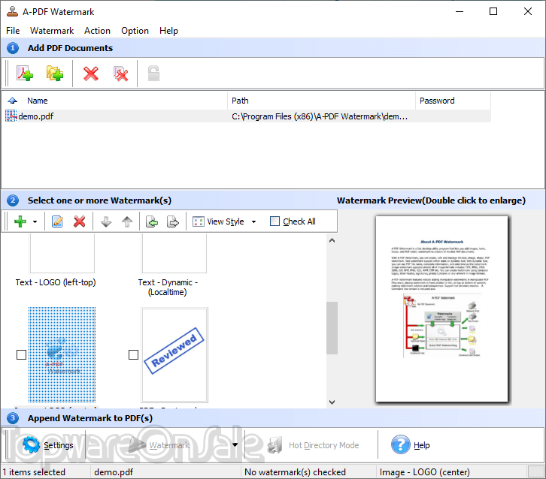Expand the View Style dropdown arrow
The height and width of the screenshot is (479, 546).
(254, 221)
